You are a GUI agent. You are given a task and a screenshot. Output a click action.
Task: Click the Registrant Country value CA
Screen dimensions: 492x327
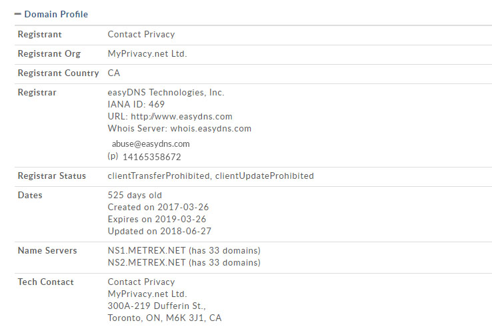tap(114, 73)
